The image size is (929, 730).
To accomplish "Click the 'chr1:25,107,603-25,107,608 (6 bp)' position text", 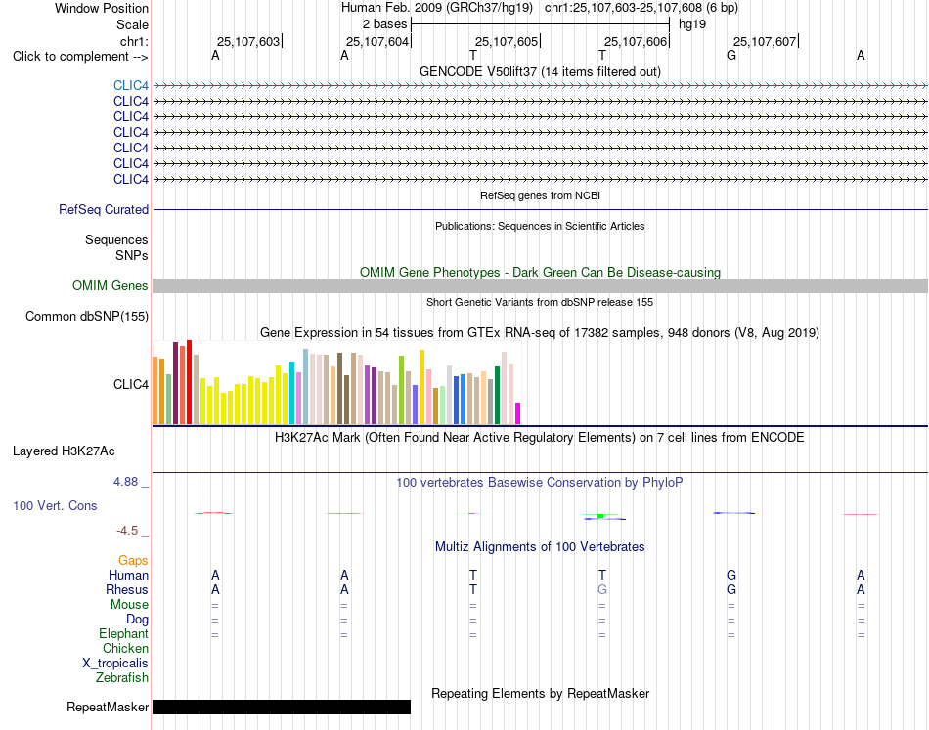I will (641, 8).
